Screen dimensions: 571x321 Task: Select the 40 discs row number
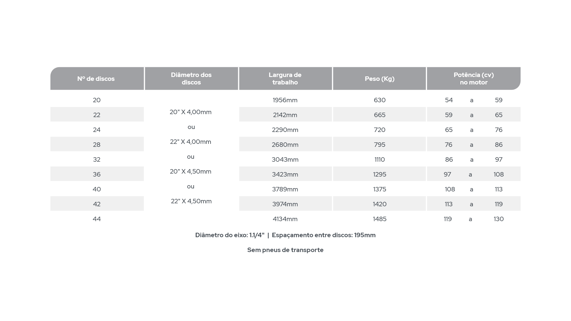pyautogui.click(x=97, y=189)
